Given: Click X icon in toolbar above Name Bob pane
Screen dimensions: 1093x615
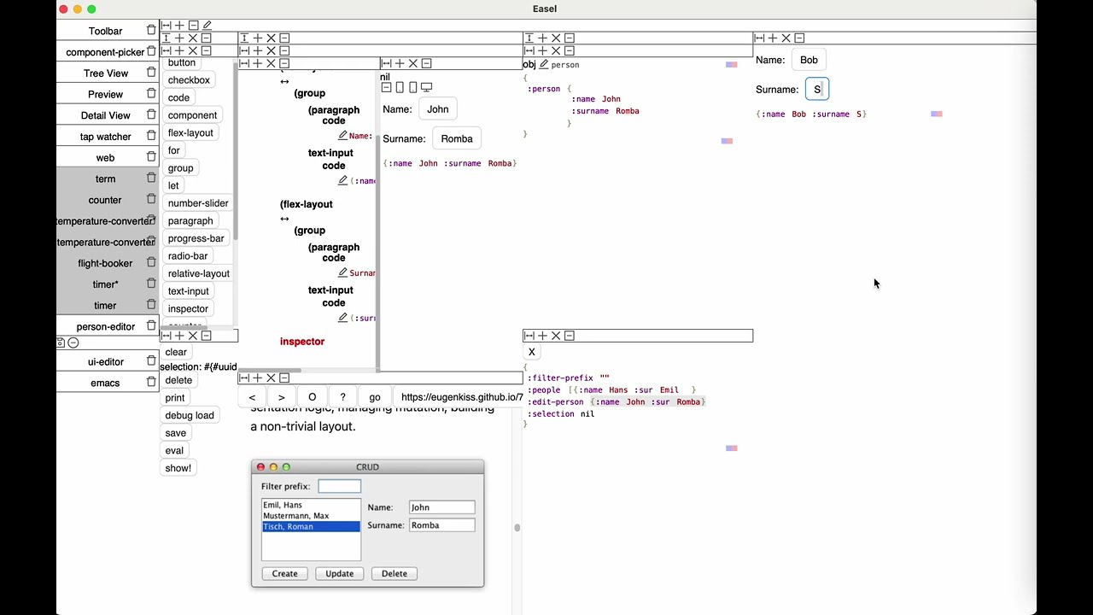Looking at the screenshot, I should pyautogui.click(x=786, y=38).
